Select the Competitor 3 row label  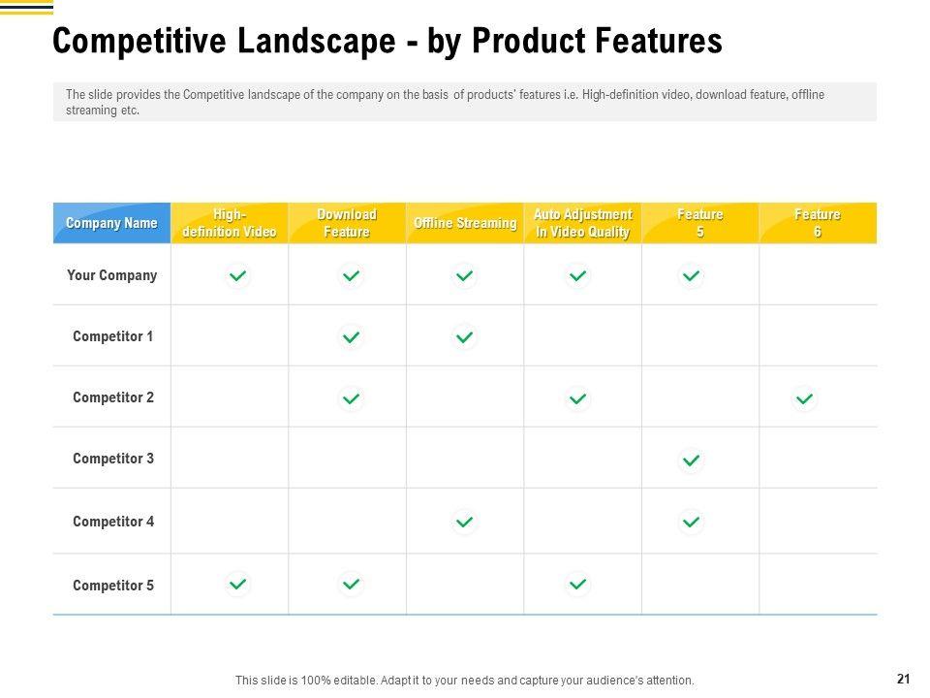112,459
